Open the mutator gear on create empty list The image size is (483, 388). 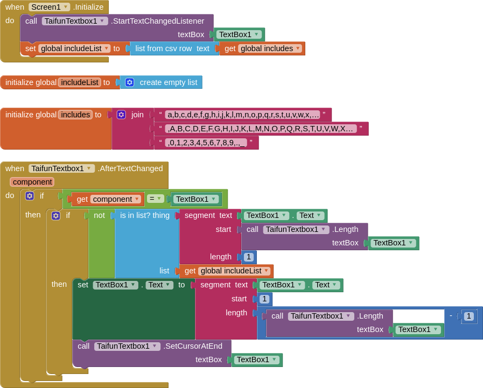click(x=129, y=82)
